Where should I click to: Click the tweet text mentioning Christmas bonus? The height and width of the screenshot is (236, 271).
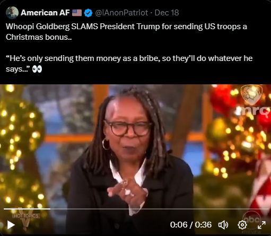[x=126, y=32]
